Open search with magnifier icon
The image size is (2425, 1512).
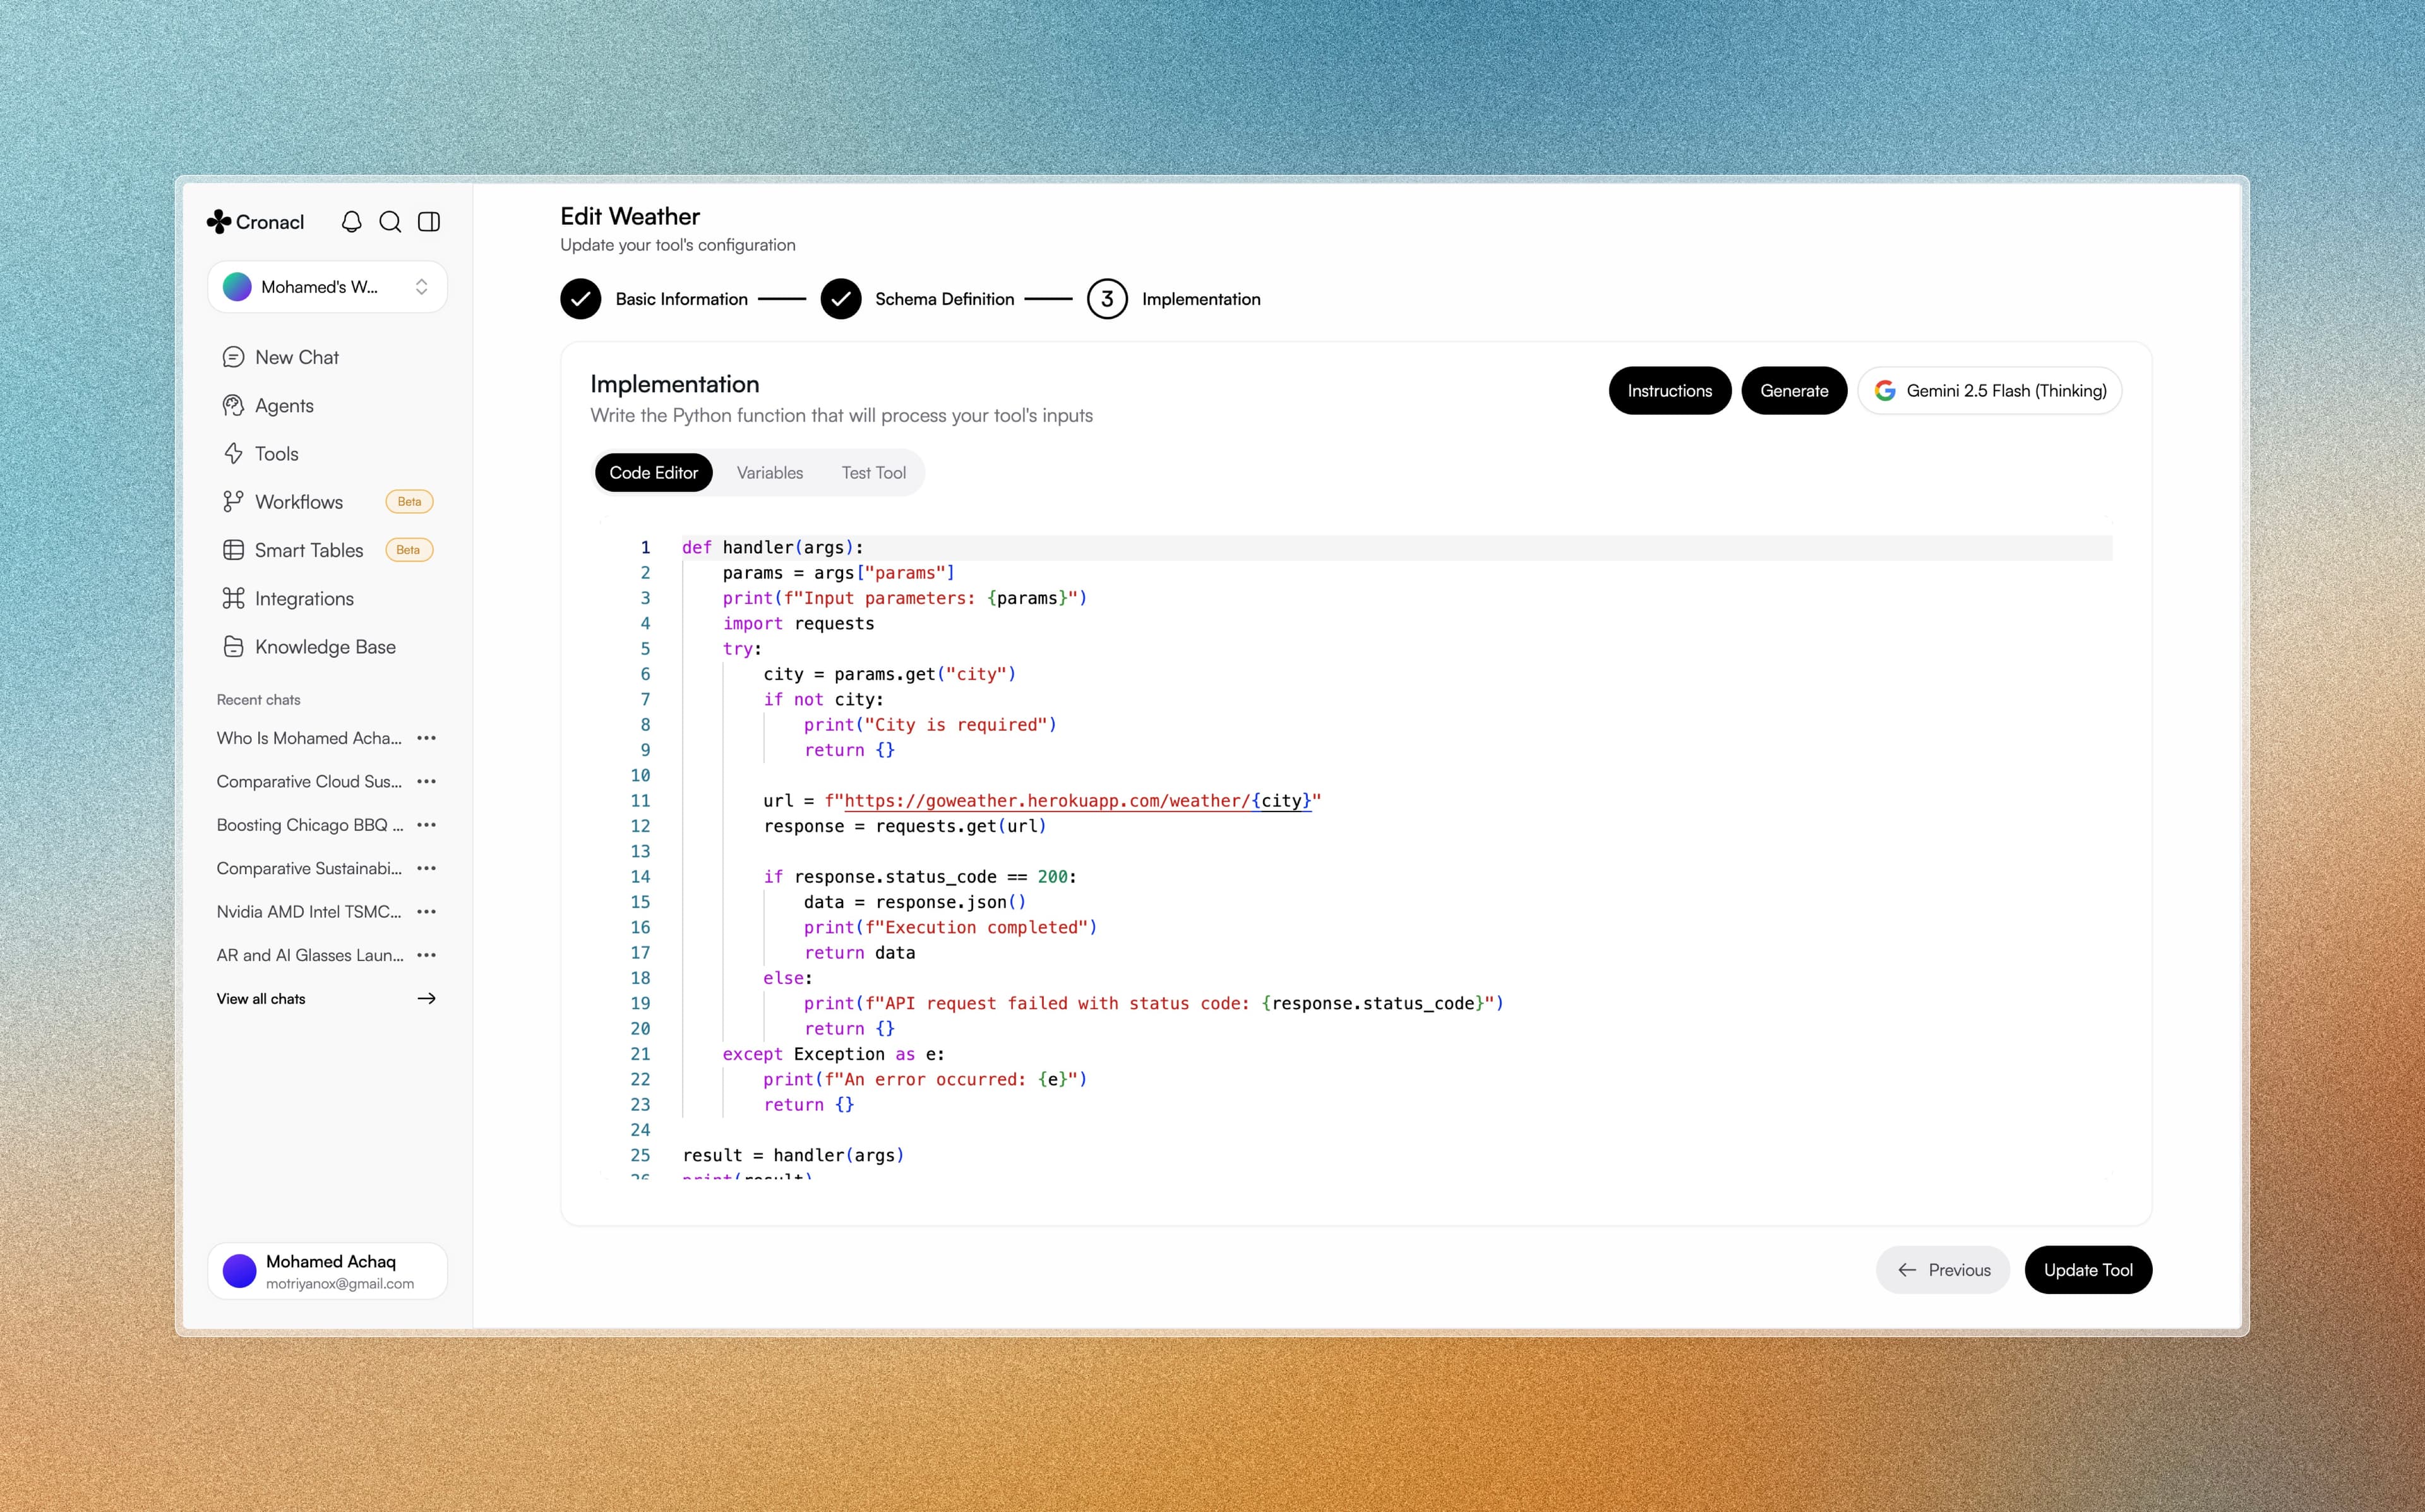[x=390, y=222]
